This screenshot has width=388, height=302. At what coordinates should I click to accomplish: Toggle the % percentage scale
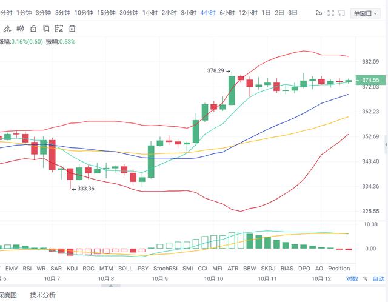[x=365, y=279]
